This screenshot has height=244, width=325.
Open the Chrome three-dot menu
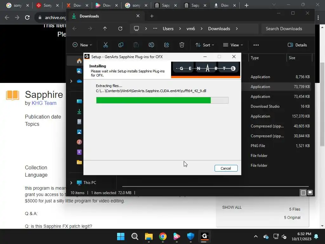click(x=318, y=17)
